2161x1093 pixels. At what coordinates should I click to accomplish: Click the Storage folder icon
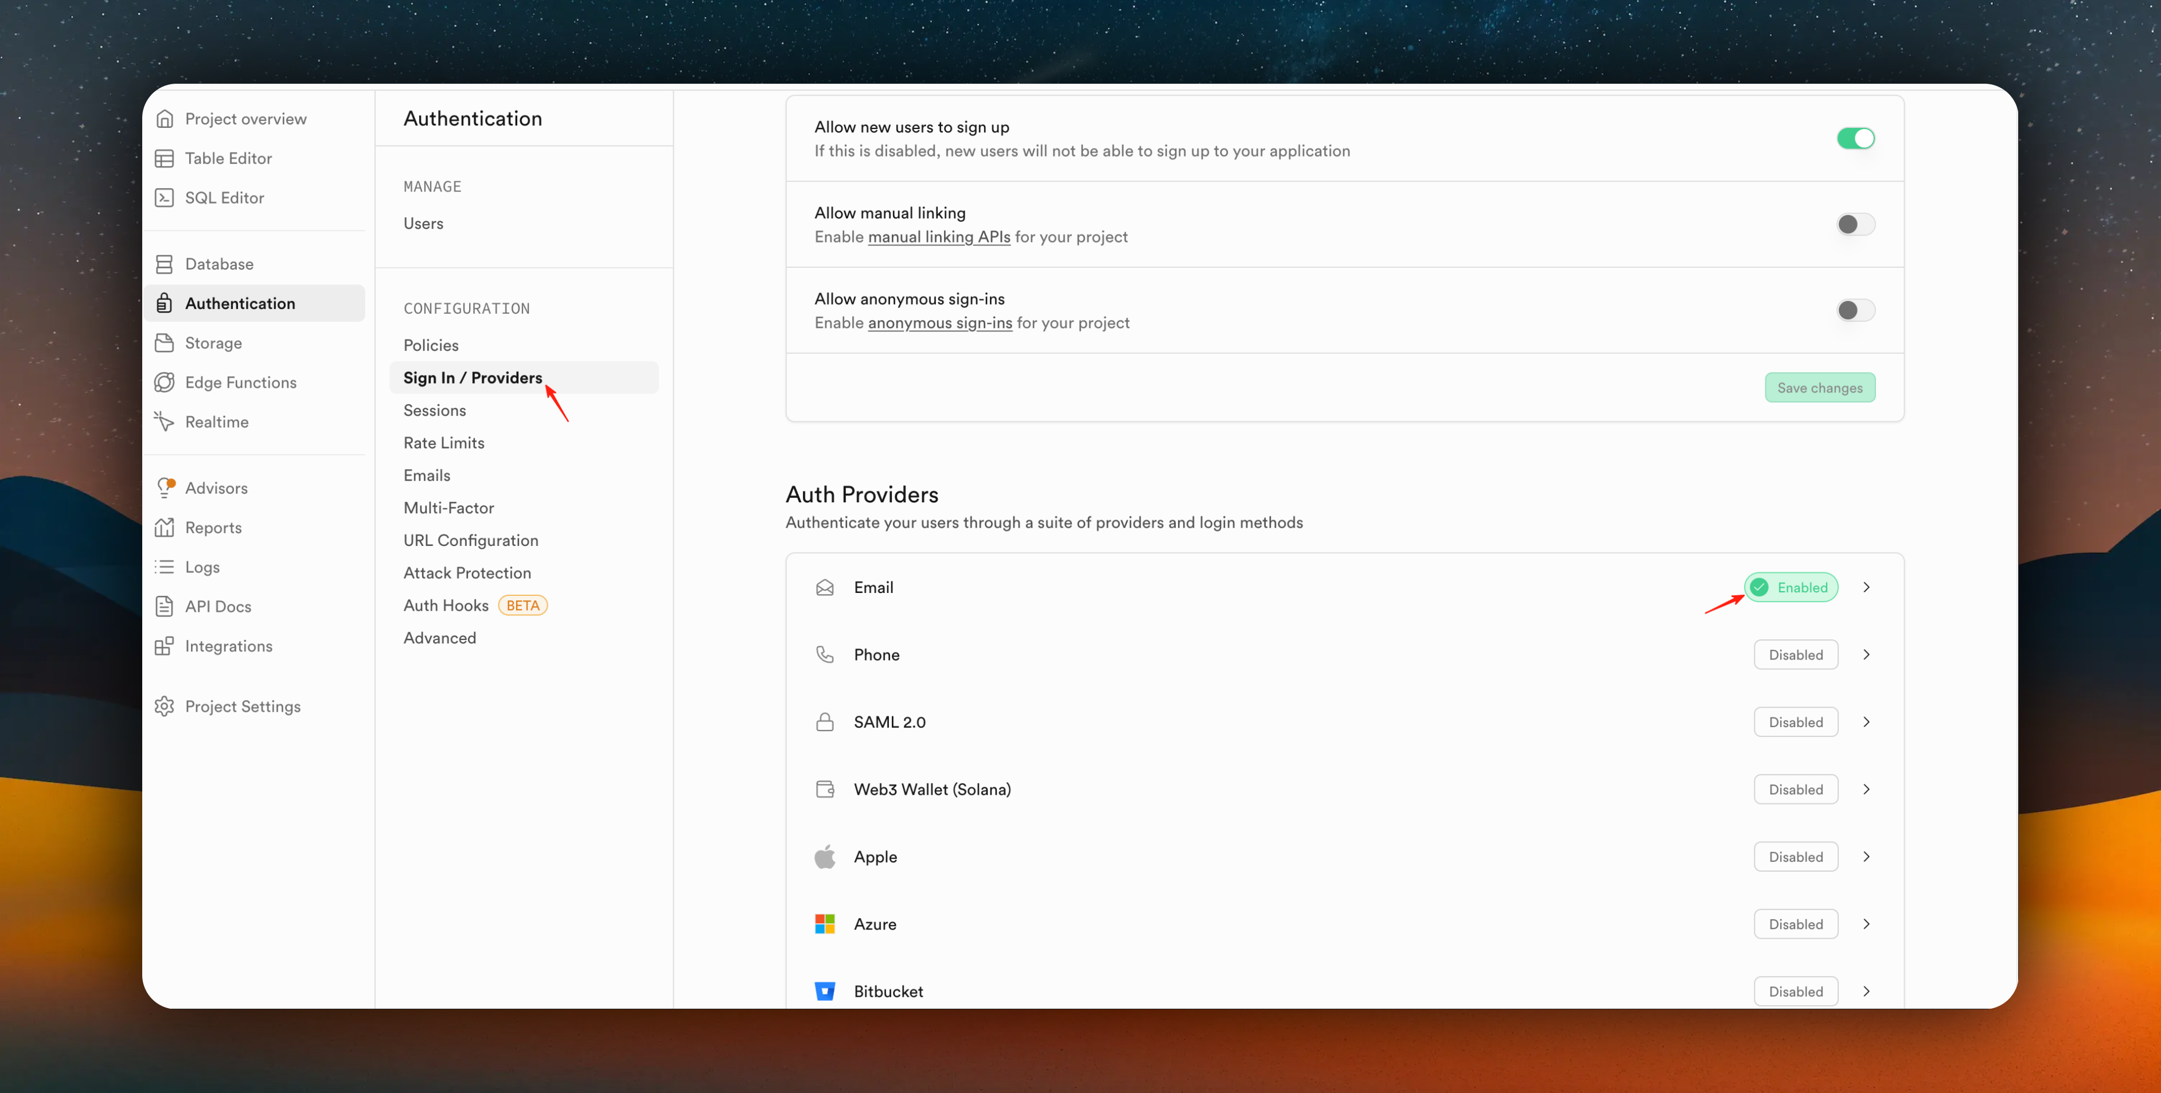tap(165, 343)
